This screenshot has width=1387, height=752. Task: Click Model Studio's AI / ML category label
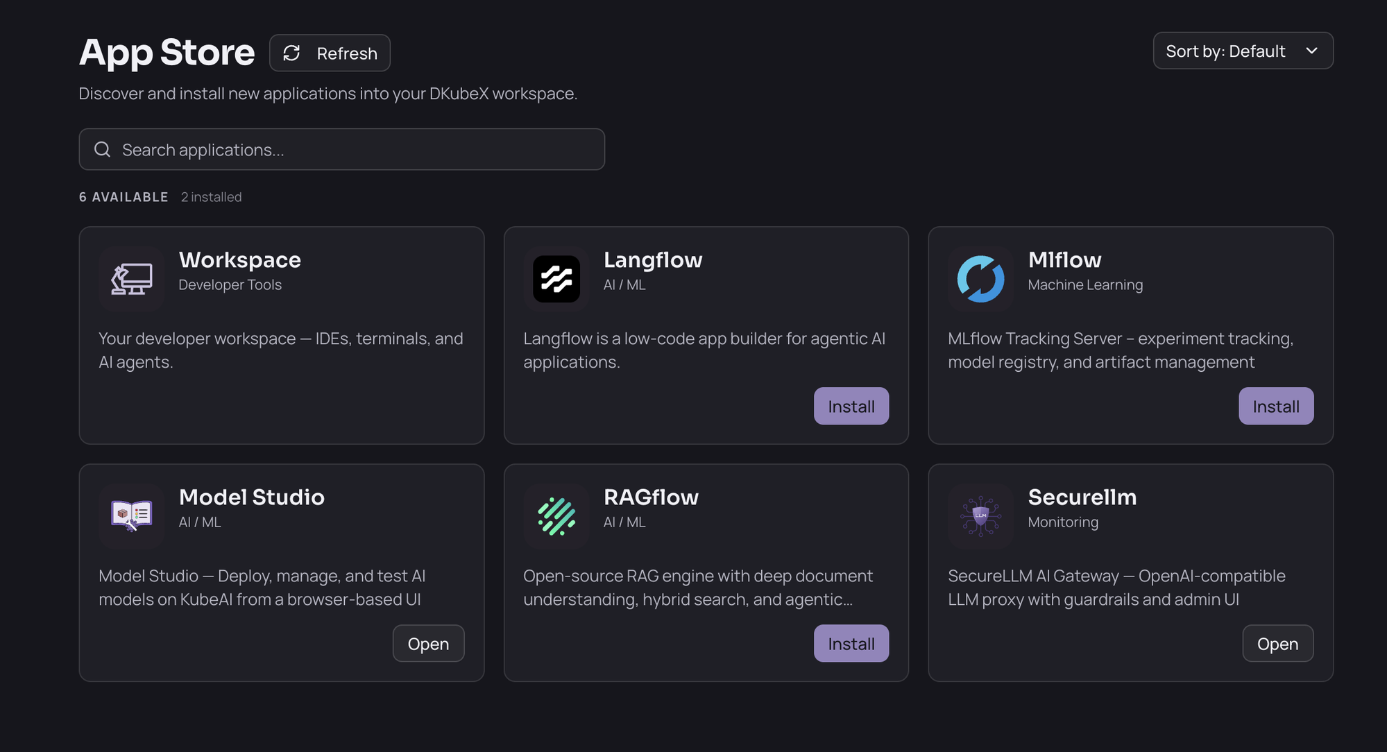click(x=200, y=522)
